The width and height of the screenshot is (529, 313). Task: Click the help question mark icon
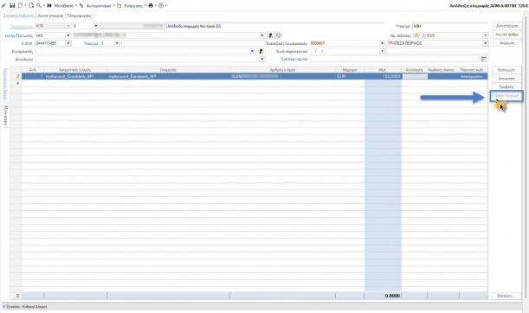coord(161,5)
